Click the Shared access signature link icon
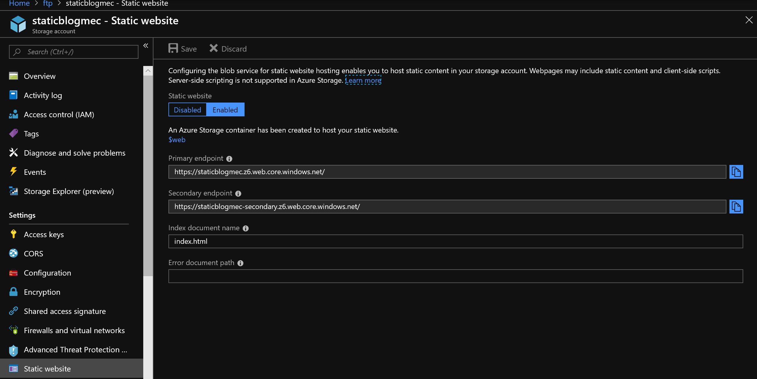This screenshot has height=379, width=757. (x=13, y=311)
